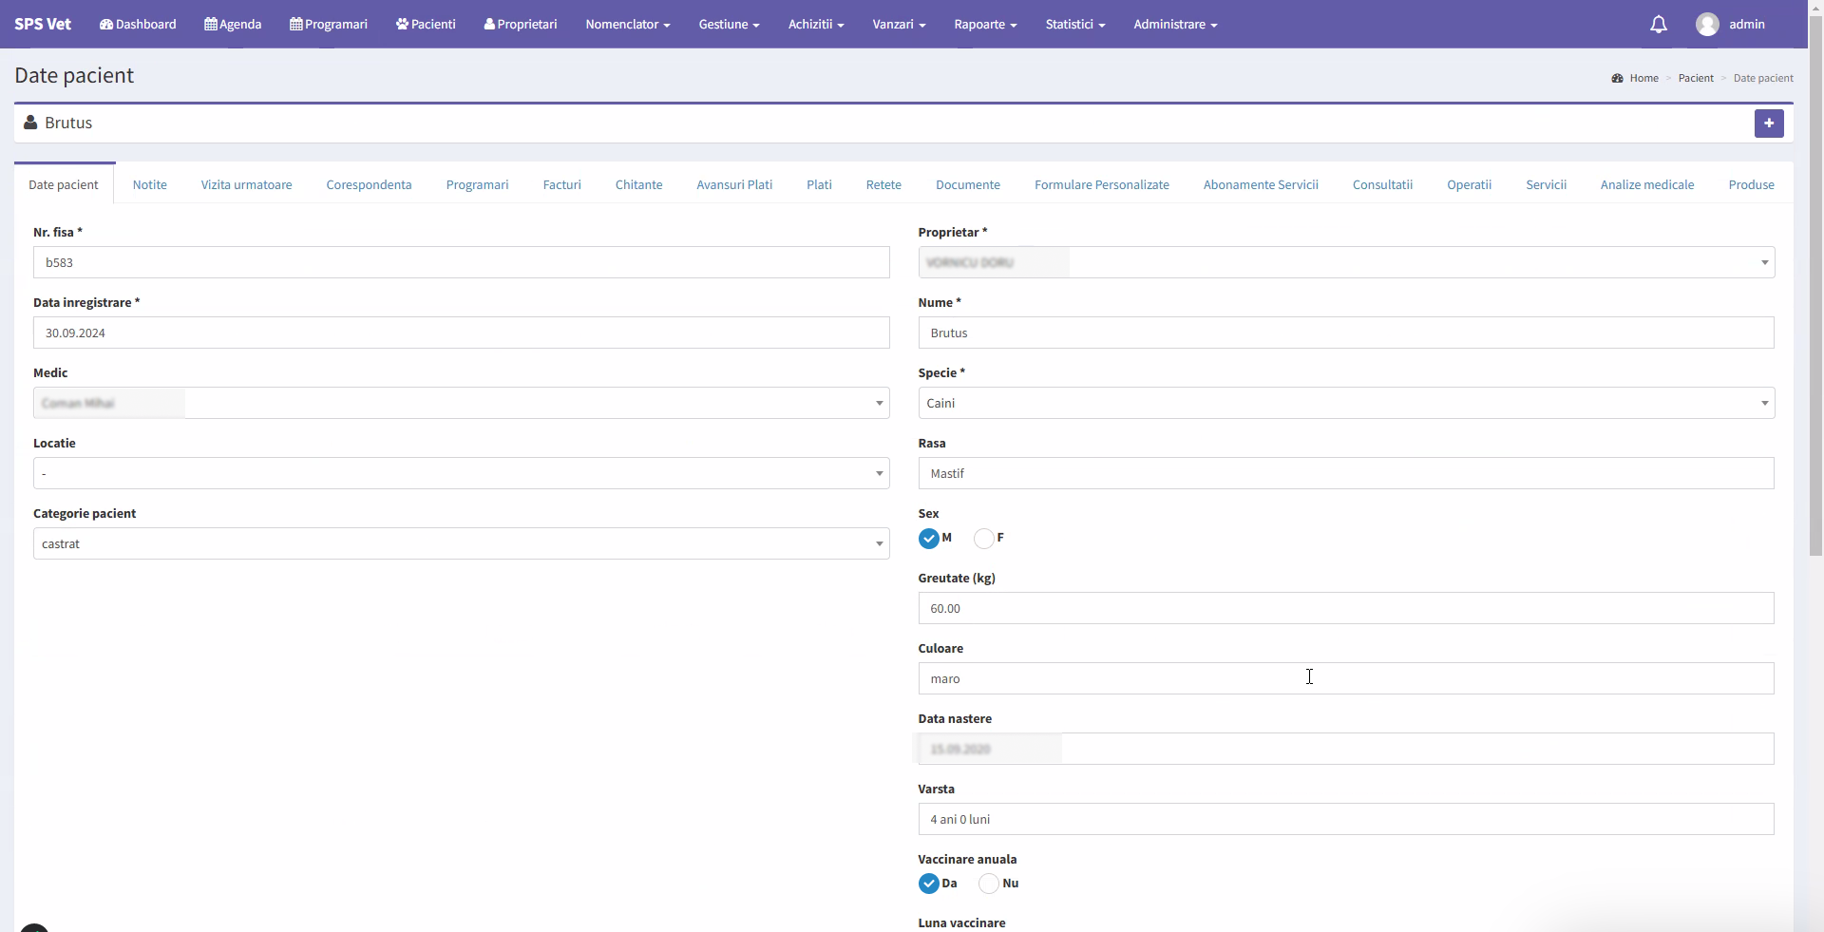Click the Pacient breadcrumb link

(1695, 78)
